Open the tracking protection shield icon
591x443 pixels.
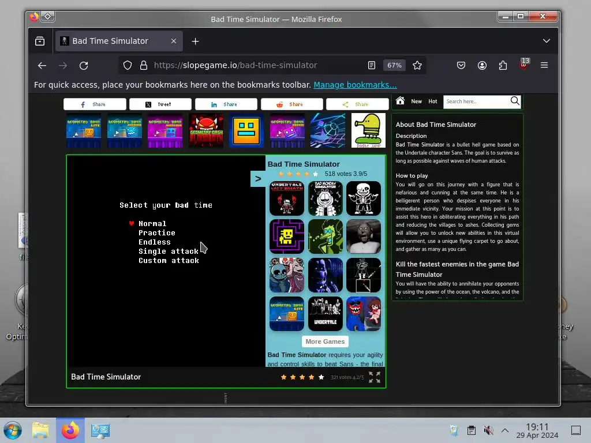point(128,66)
